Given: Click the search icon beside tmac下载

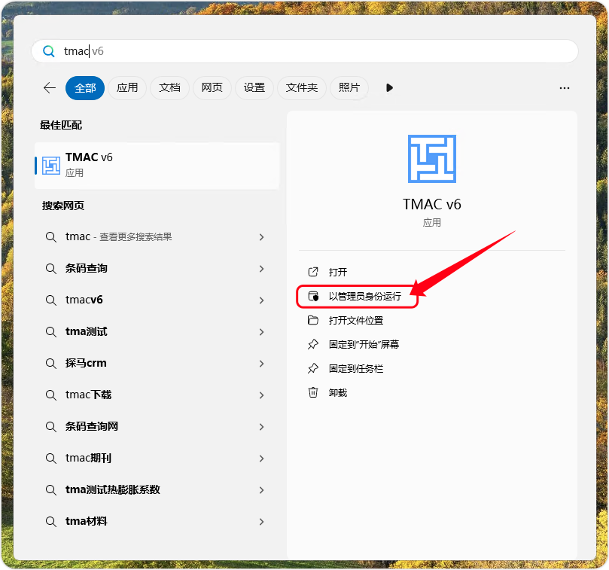Looking at the screenshot, I should point(51,395).
